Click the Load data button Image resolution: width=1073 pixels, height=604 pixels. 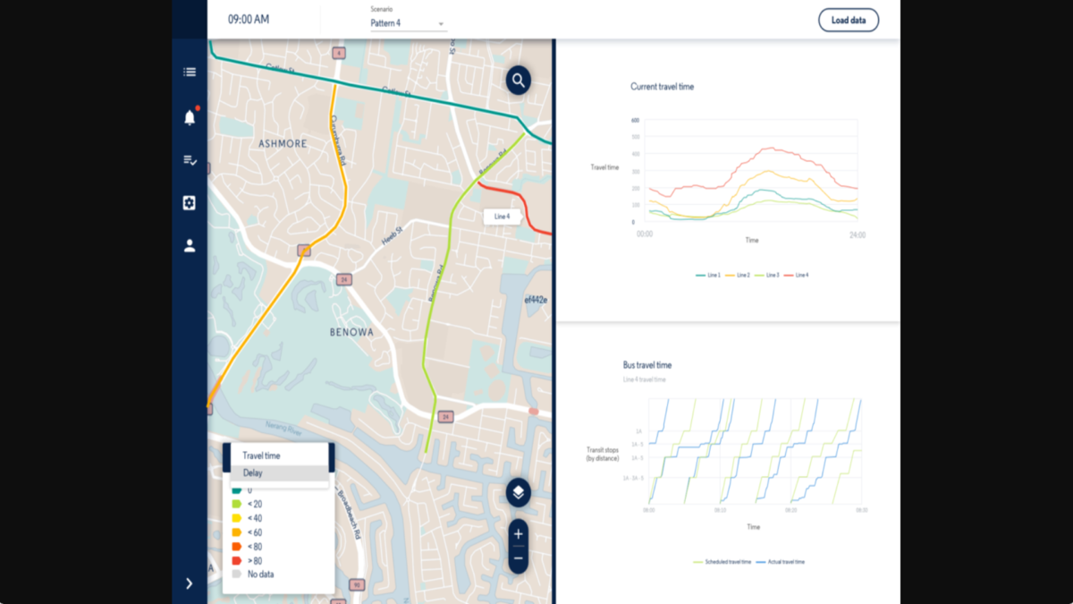click(x=849, y=21)
